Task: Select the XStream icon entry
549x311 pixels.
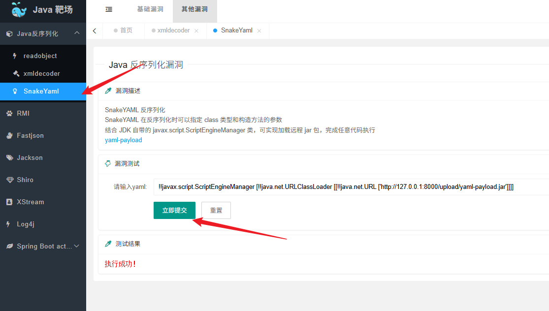Action: tap(9, 202)
